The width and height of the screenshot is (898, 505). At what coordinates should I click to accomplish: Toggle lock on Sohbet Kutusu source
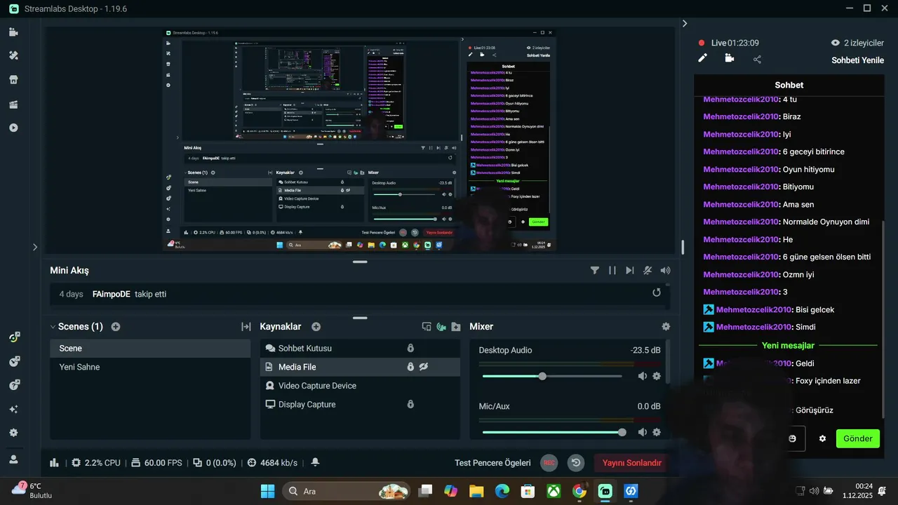point(410,348)
